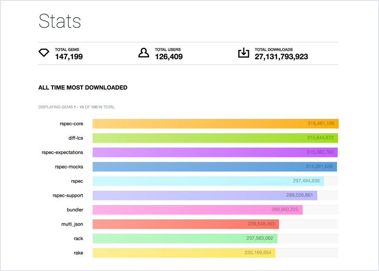Click the rspec gem label
379x271 pixels.
point(77,181)
